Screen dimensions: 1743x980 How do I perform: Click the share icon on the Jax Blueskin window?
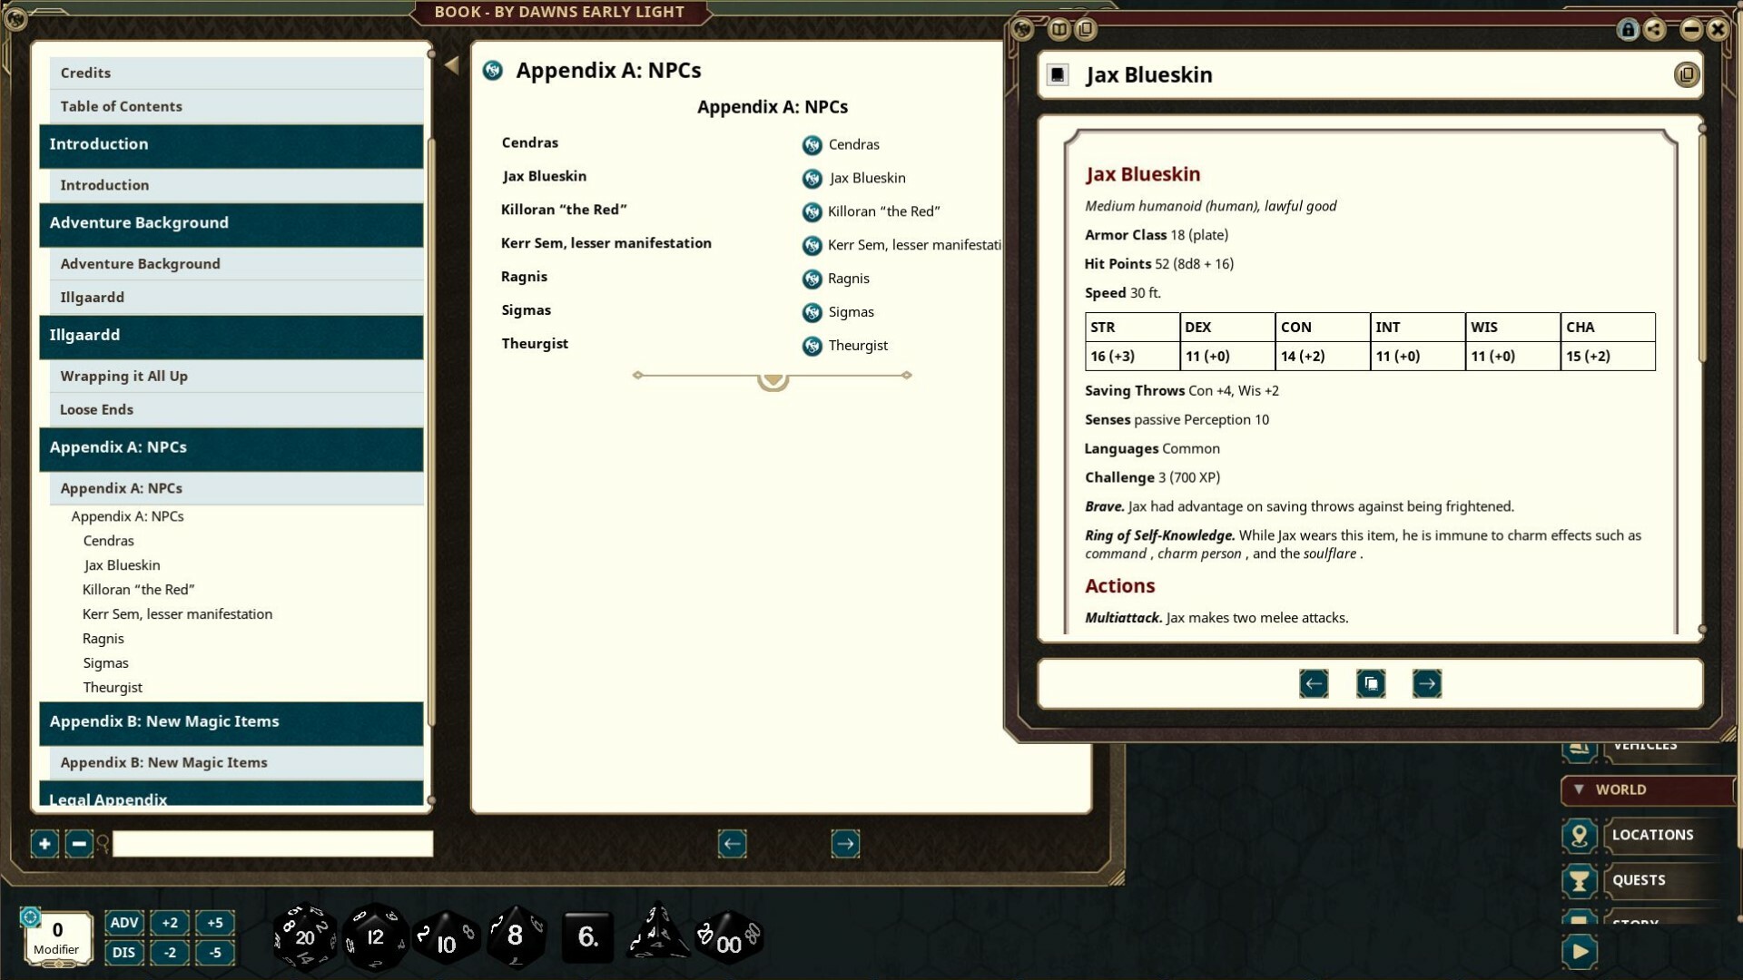coord(1655,29)
